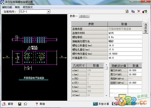
Task: Click the 扭矩T value 10.000
Action: coord(135,83)
